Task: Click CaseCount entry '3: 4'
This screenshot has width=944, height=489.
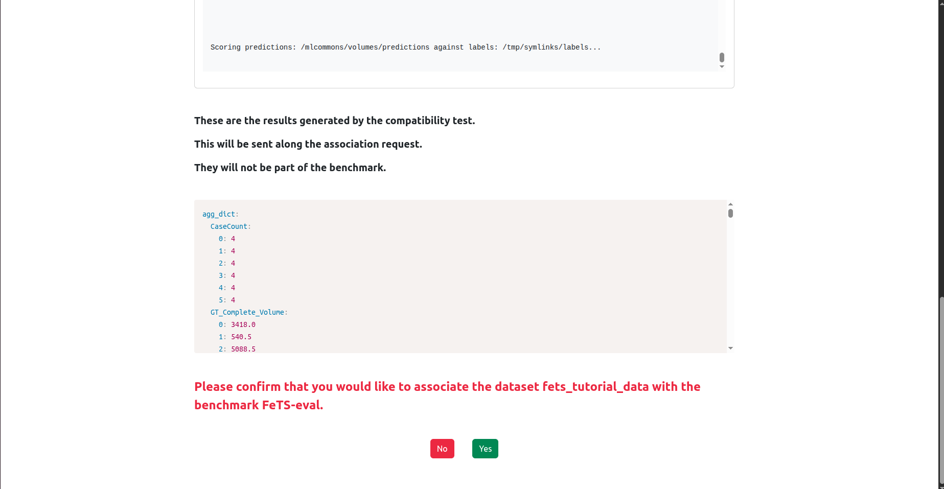Action: [x=227, y=275]
